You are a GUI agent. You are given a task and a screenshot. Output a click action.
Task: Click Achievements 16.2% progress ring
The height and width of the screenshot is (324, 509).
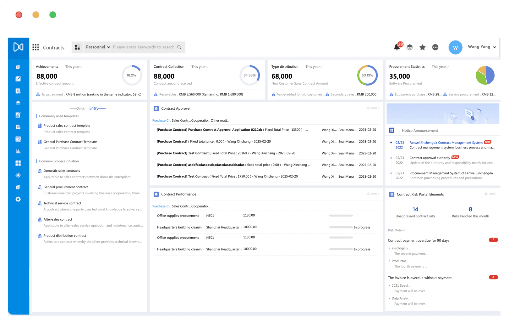click(132, 75)
